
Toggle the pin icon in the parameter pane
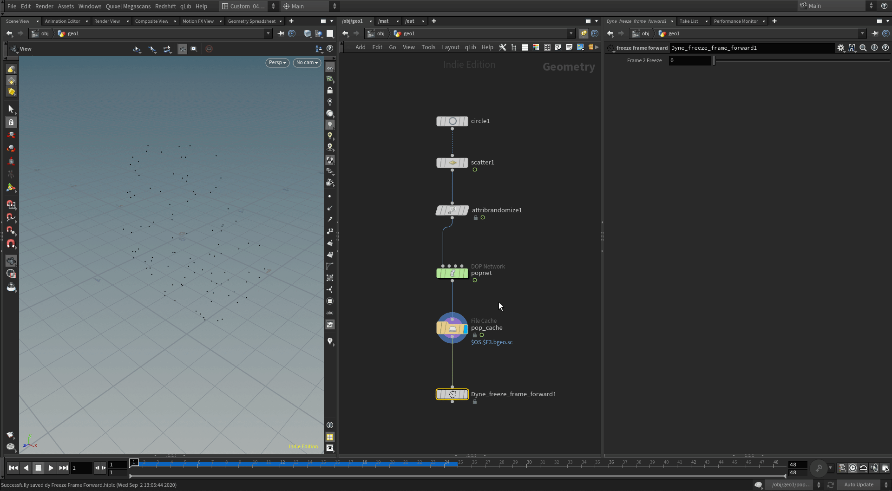875,33
